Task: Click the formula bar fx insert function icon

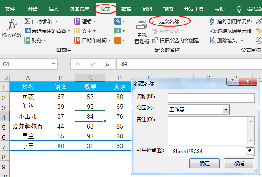Action: coord(107,64)
